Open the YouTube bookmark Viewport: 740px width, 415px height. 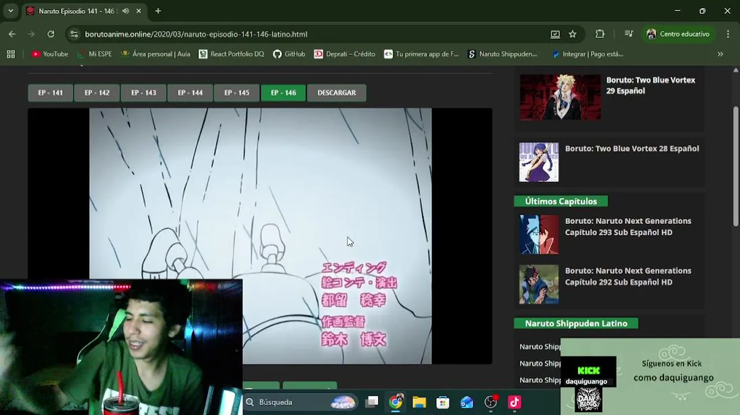(50, 54)
